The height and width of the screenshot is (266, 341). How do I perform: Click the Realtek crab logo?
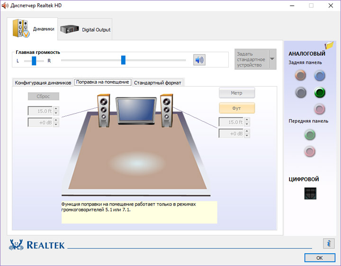(x=16, y=245)
